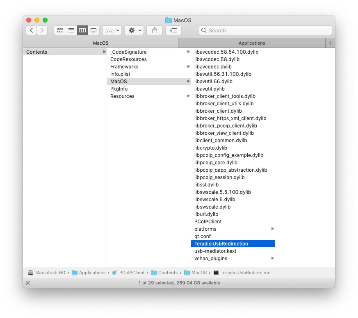Expand the platforms folder arrow
This screenshot has height=318, width=358.
(272, 229)
